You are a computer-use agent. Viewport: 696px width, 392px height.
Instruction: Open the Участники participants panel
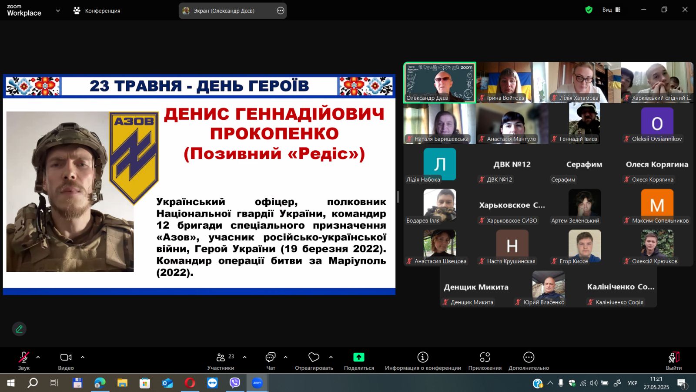click(x=221, y=361)
